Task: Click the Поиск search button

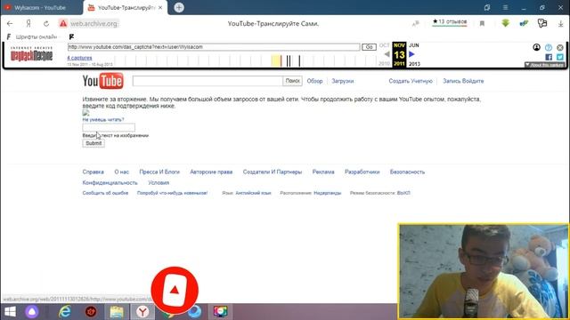Action: (x=293, y=81)
